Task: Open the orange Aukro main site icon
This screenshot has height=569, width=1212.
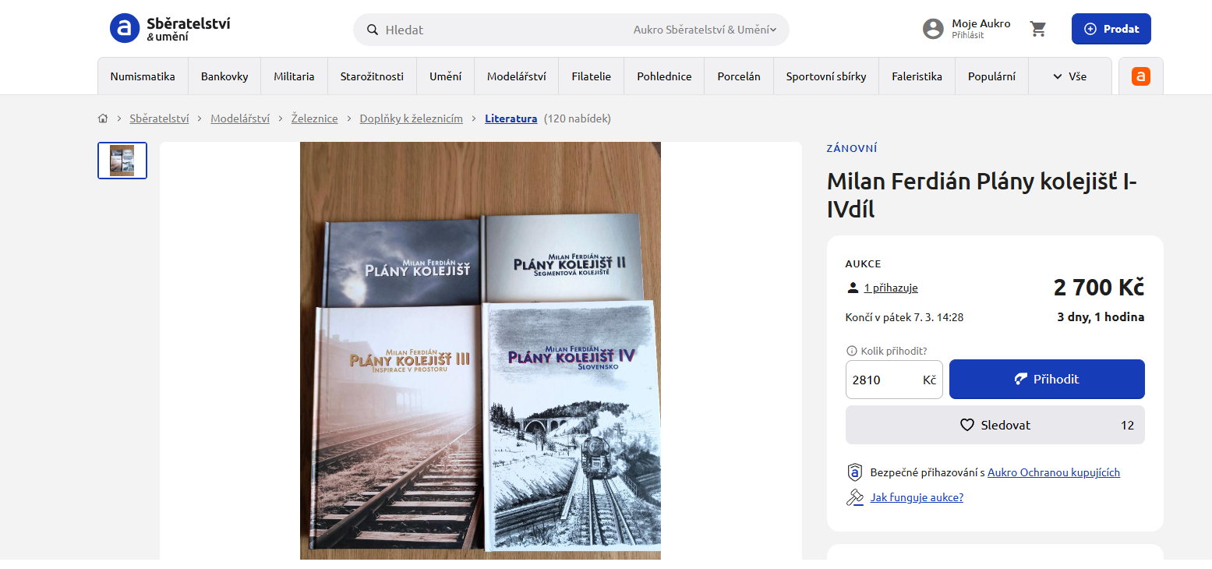Action: pos(1140,76)
